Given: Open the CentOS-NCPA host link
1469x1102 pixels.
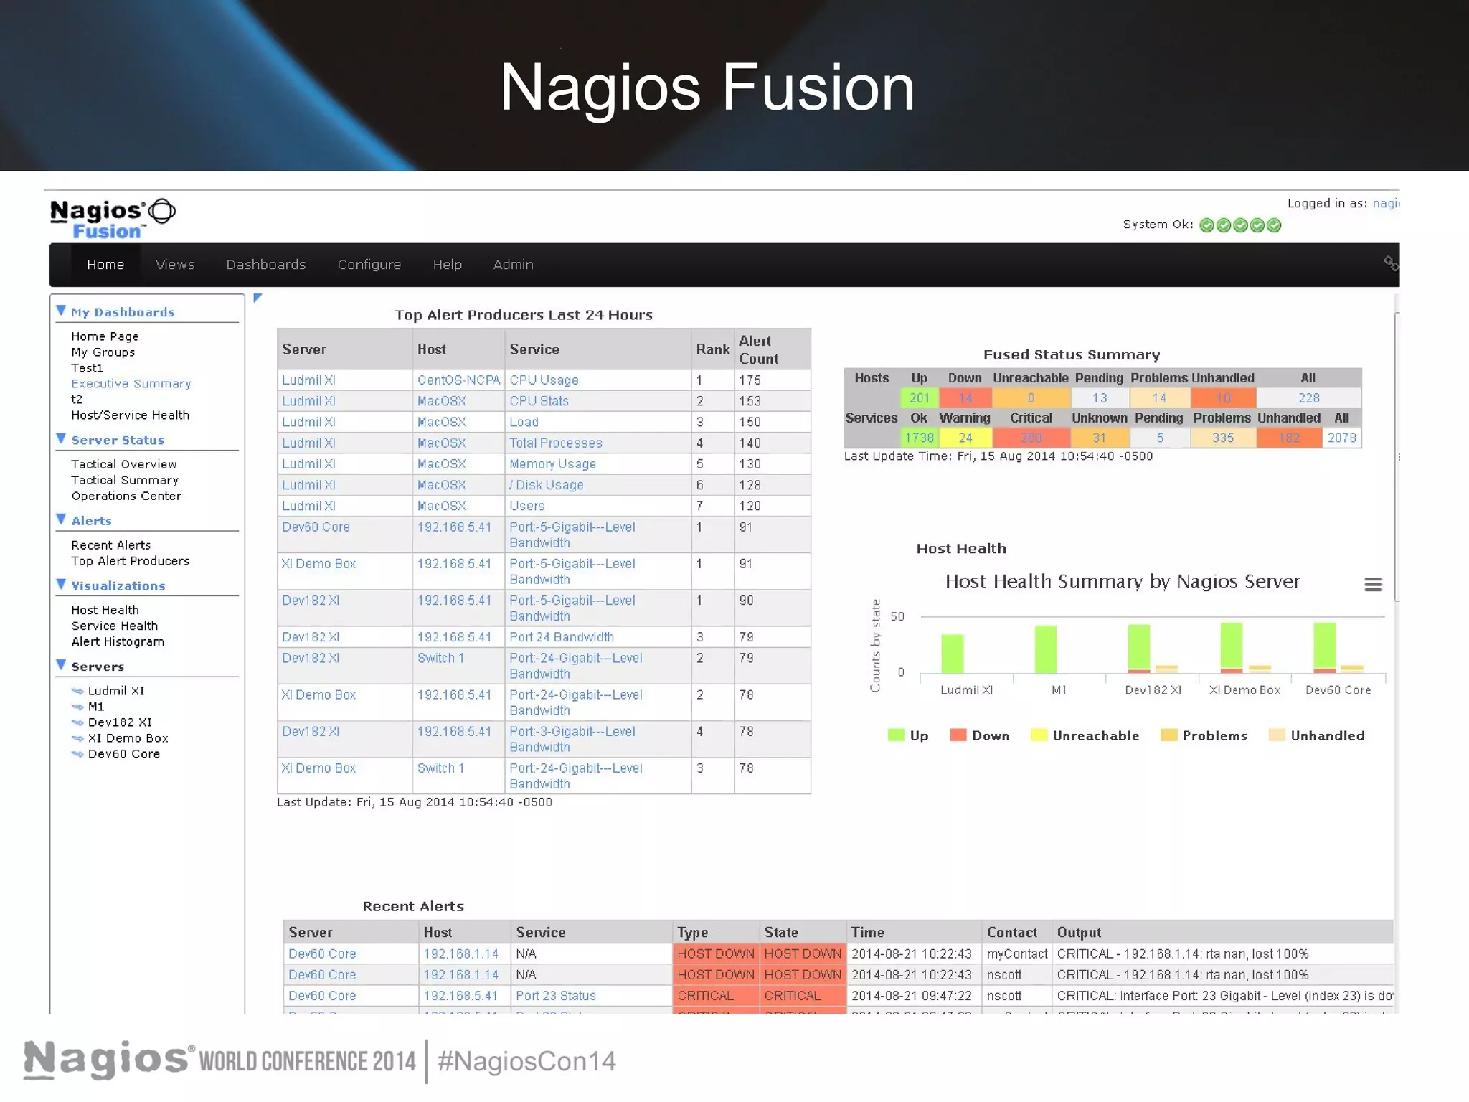Looking at the screenshot, I should 458,380.
